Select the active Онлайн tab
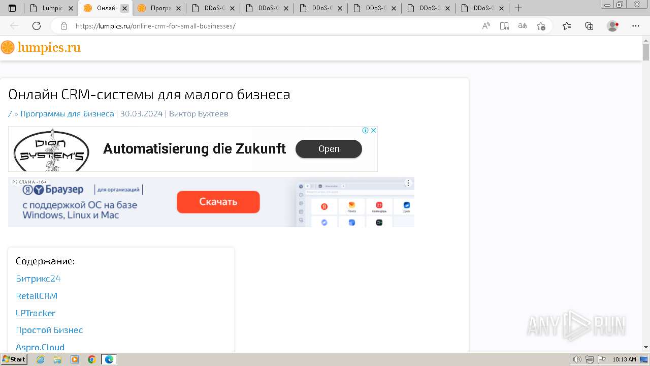Viewport: 650px width, 366px height. tap(105, 8)
